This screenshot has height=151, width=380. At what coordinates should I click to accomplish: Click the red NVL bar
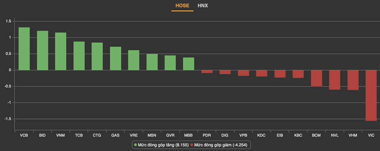[335, 80]
